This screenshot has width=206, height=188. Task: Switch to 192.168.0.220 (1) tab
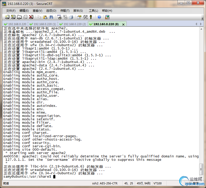(x=43, y=24)
